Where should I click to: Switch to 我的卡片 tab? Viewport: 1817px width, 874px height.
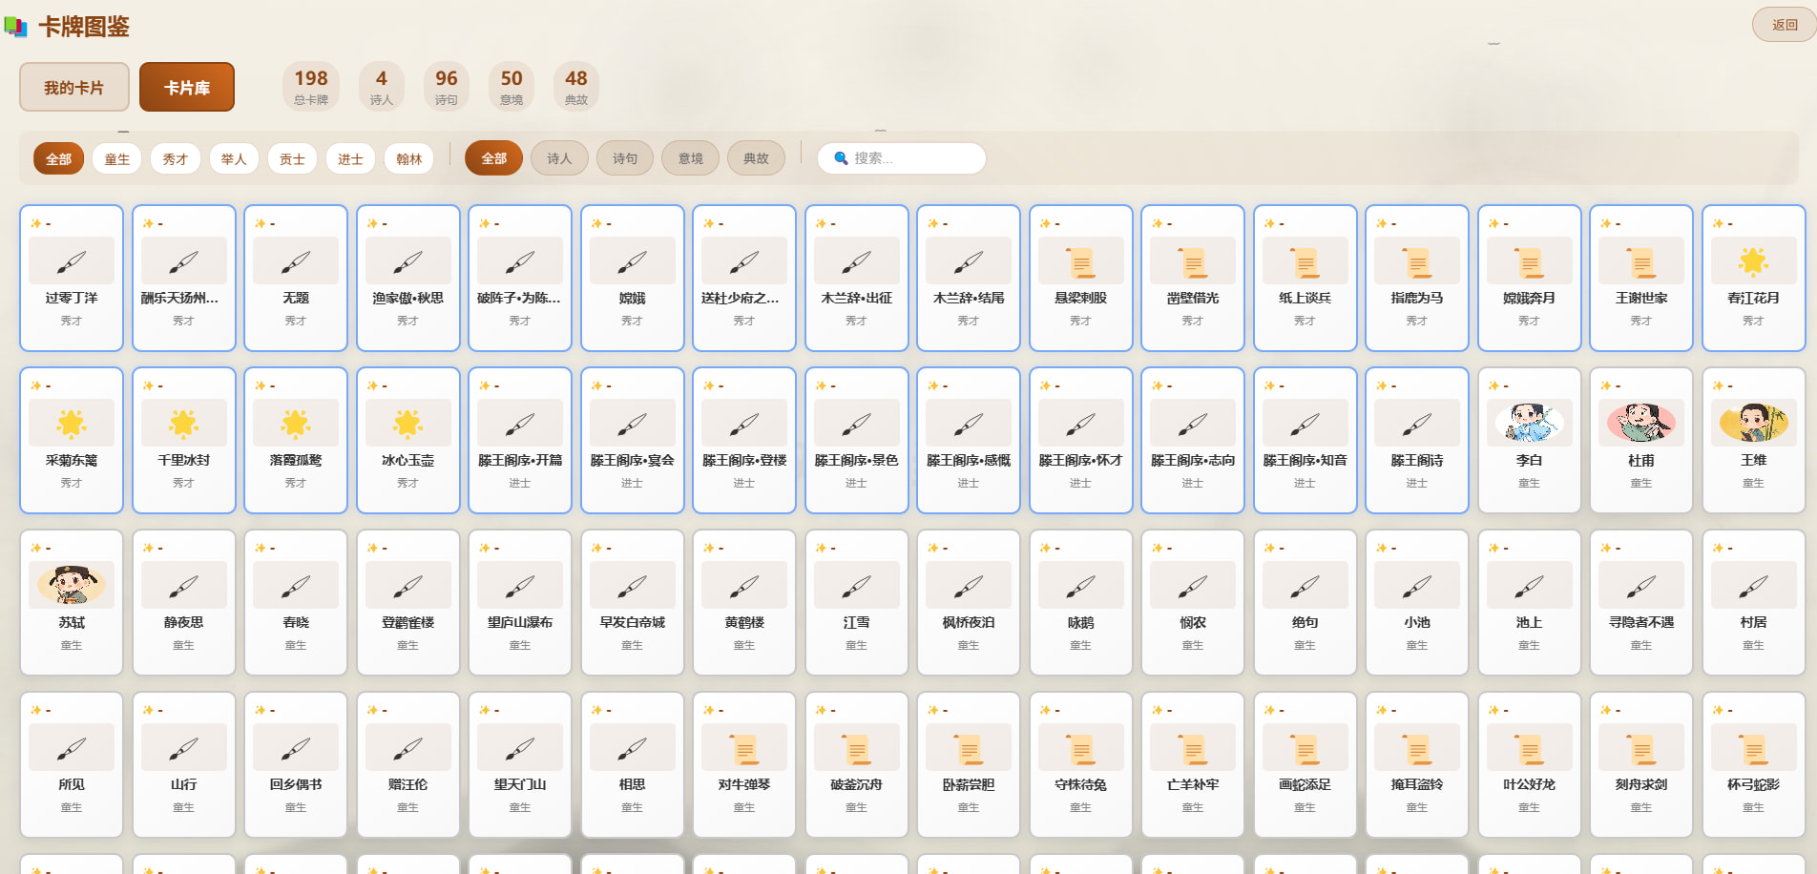pyautogui.click(x=74, y=88)
